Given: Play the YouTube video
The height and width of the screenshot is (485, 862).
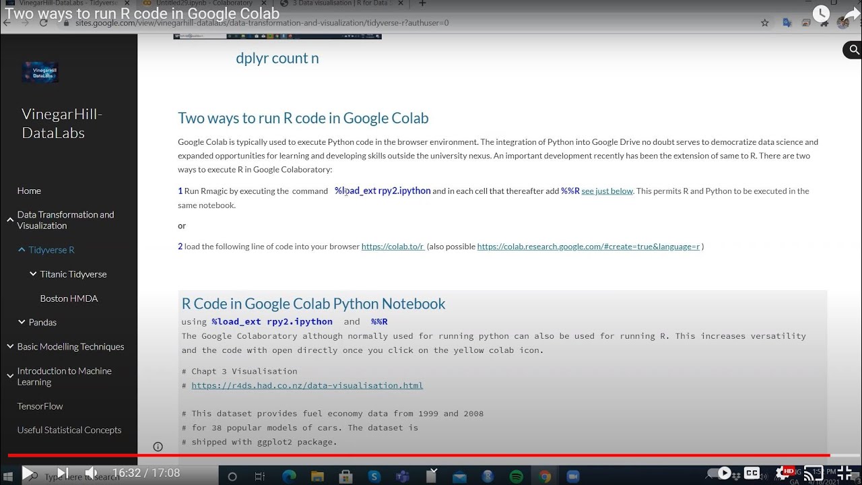Looking at the screenshot, I should pos(28,474).
